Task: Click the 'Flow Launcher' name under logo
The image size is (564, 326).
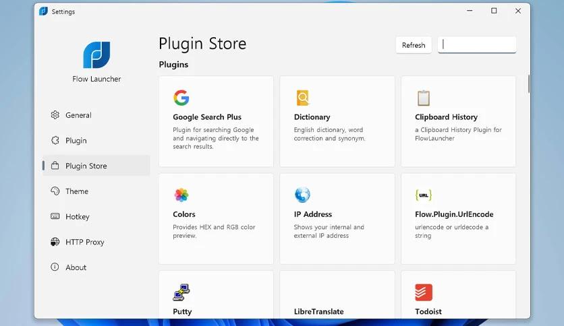Action: (x=96, y=79)
